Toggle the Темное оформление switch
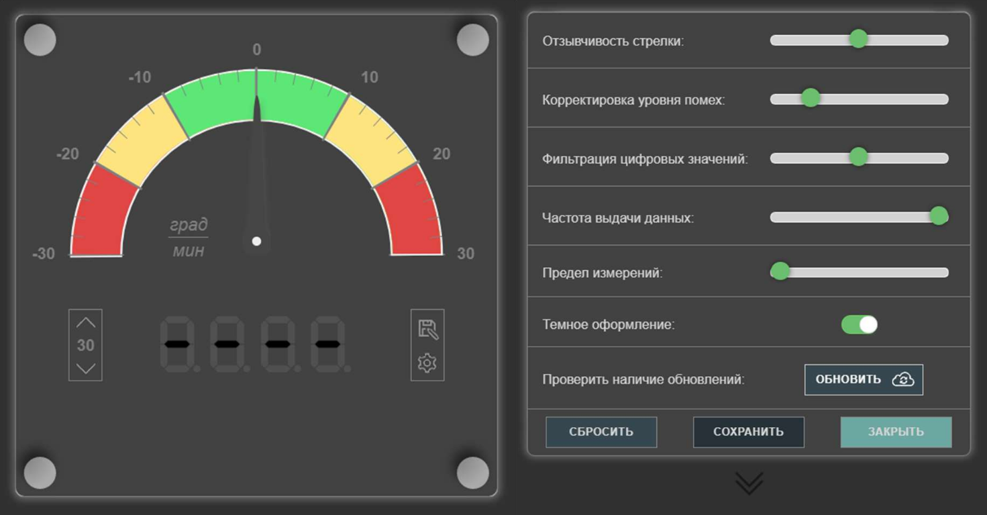The width and height of the screenshot is (987, 515). [x=860, y=325]
